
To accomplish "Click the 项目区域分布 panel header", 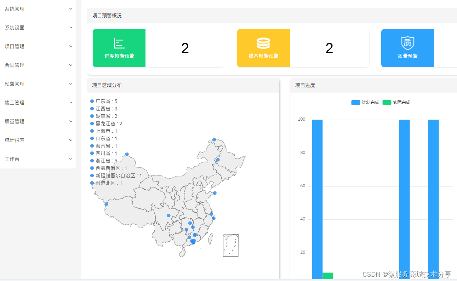I will 183,85.
